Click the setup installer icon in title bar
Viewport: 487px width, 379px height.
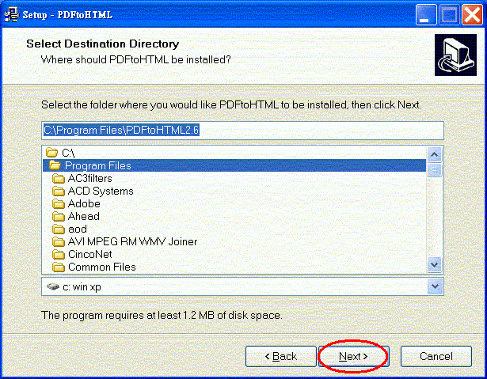pyautogui.click(x=12, y=14)
